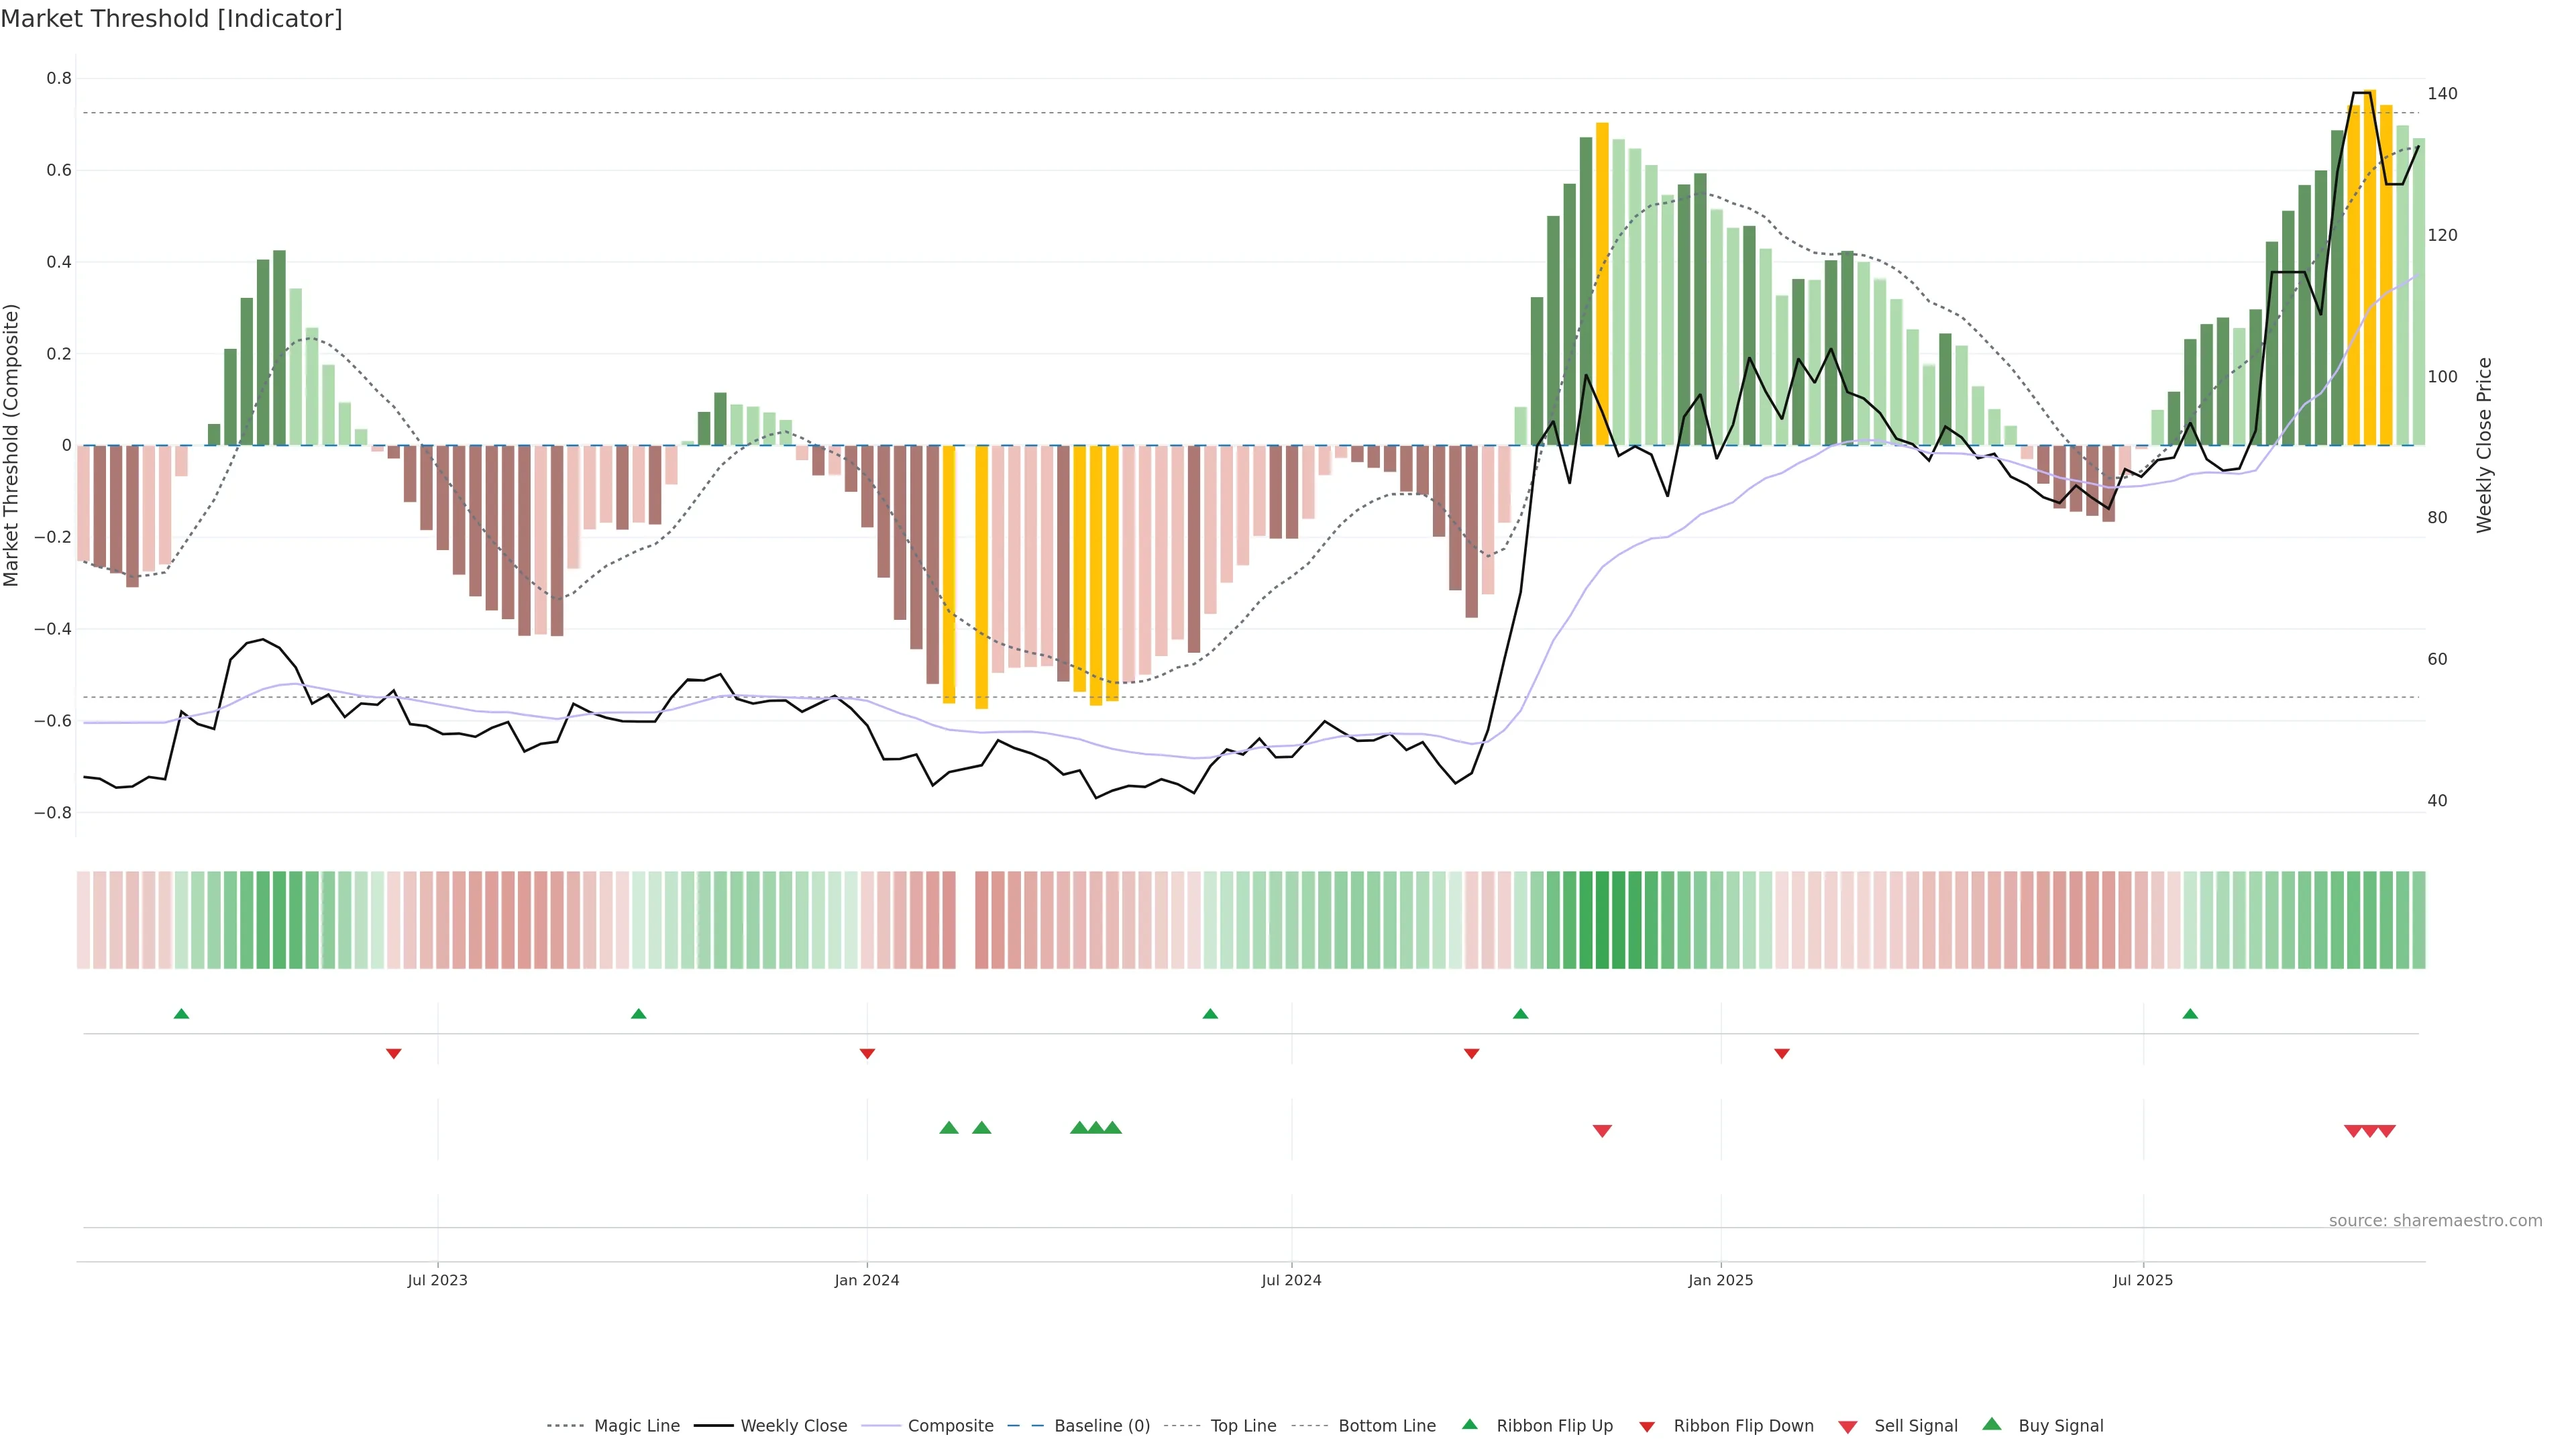This screenshot has width=2576, height=1449.
Task: Click the ribbon flip down marker at Jan 2024
Action: [x=867, y=1054]
